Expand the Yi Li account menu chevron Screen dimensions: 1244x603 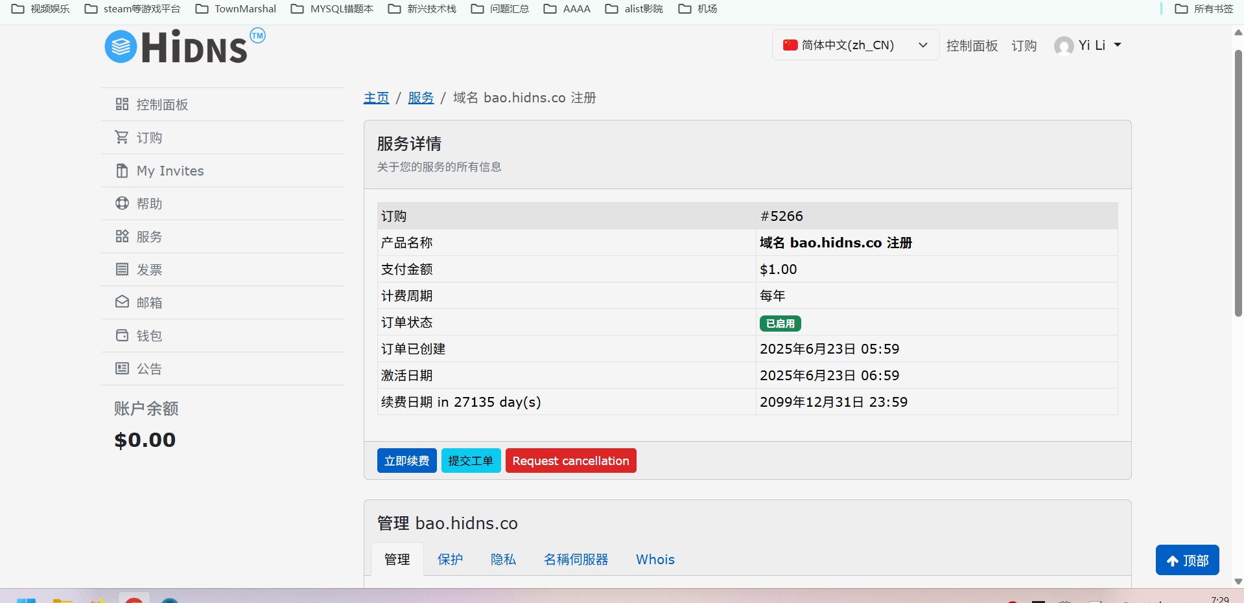1117,45
